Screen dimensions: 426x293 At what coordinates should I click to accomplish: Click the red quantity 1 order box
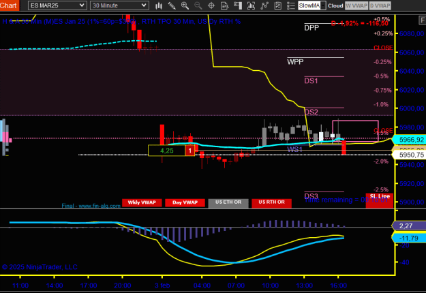(x=190, y=151)
